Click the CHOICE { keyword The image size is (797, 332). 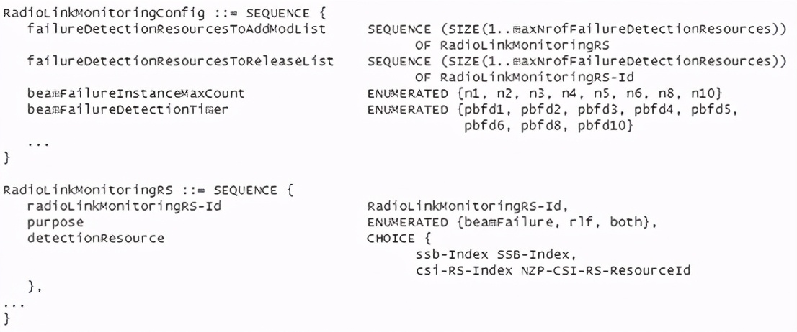tap(393, 237)
